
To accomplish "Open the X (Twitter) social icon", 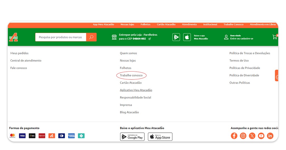I will point(252,136).
